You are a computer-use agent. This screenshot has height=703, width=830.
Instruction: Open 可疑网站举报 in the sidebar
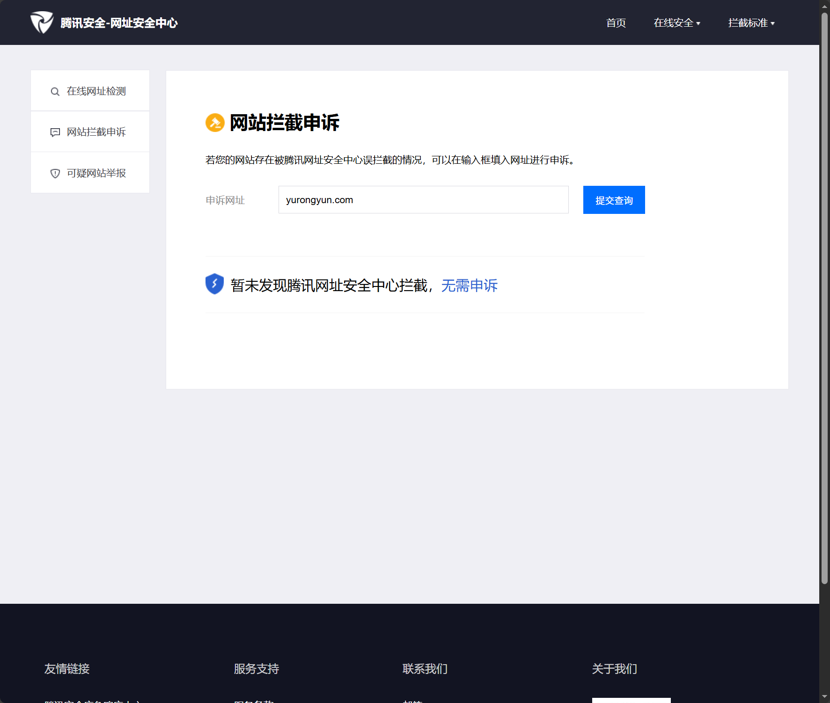90,173
